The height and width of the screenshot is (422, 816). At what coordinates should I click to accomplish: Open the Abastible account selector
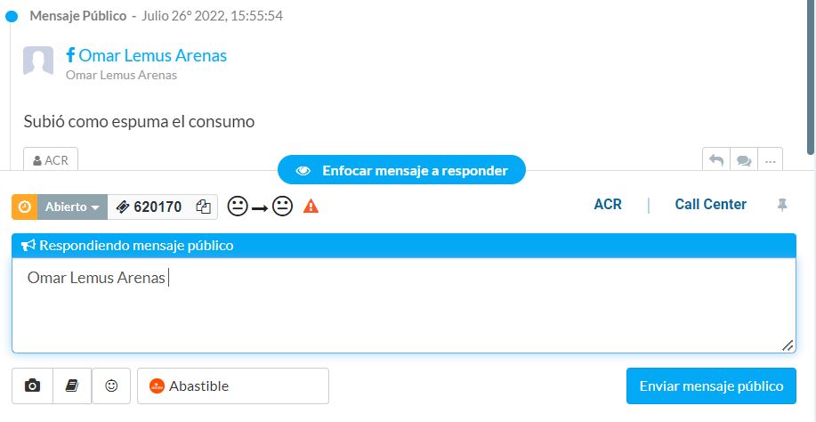click(x=233, y=386)
